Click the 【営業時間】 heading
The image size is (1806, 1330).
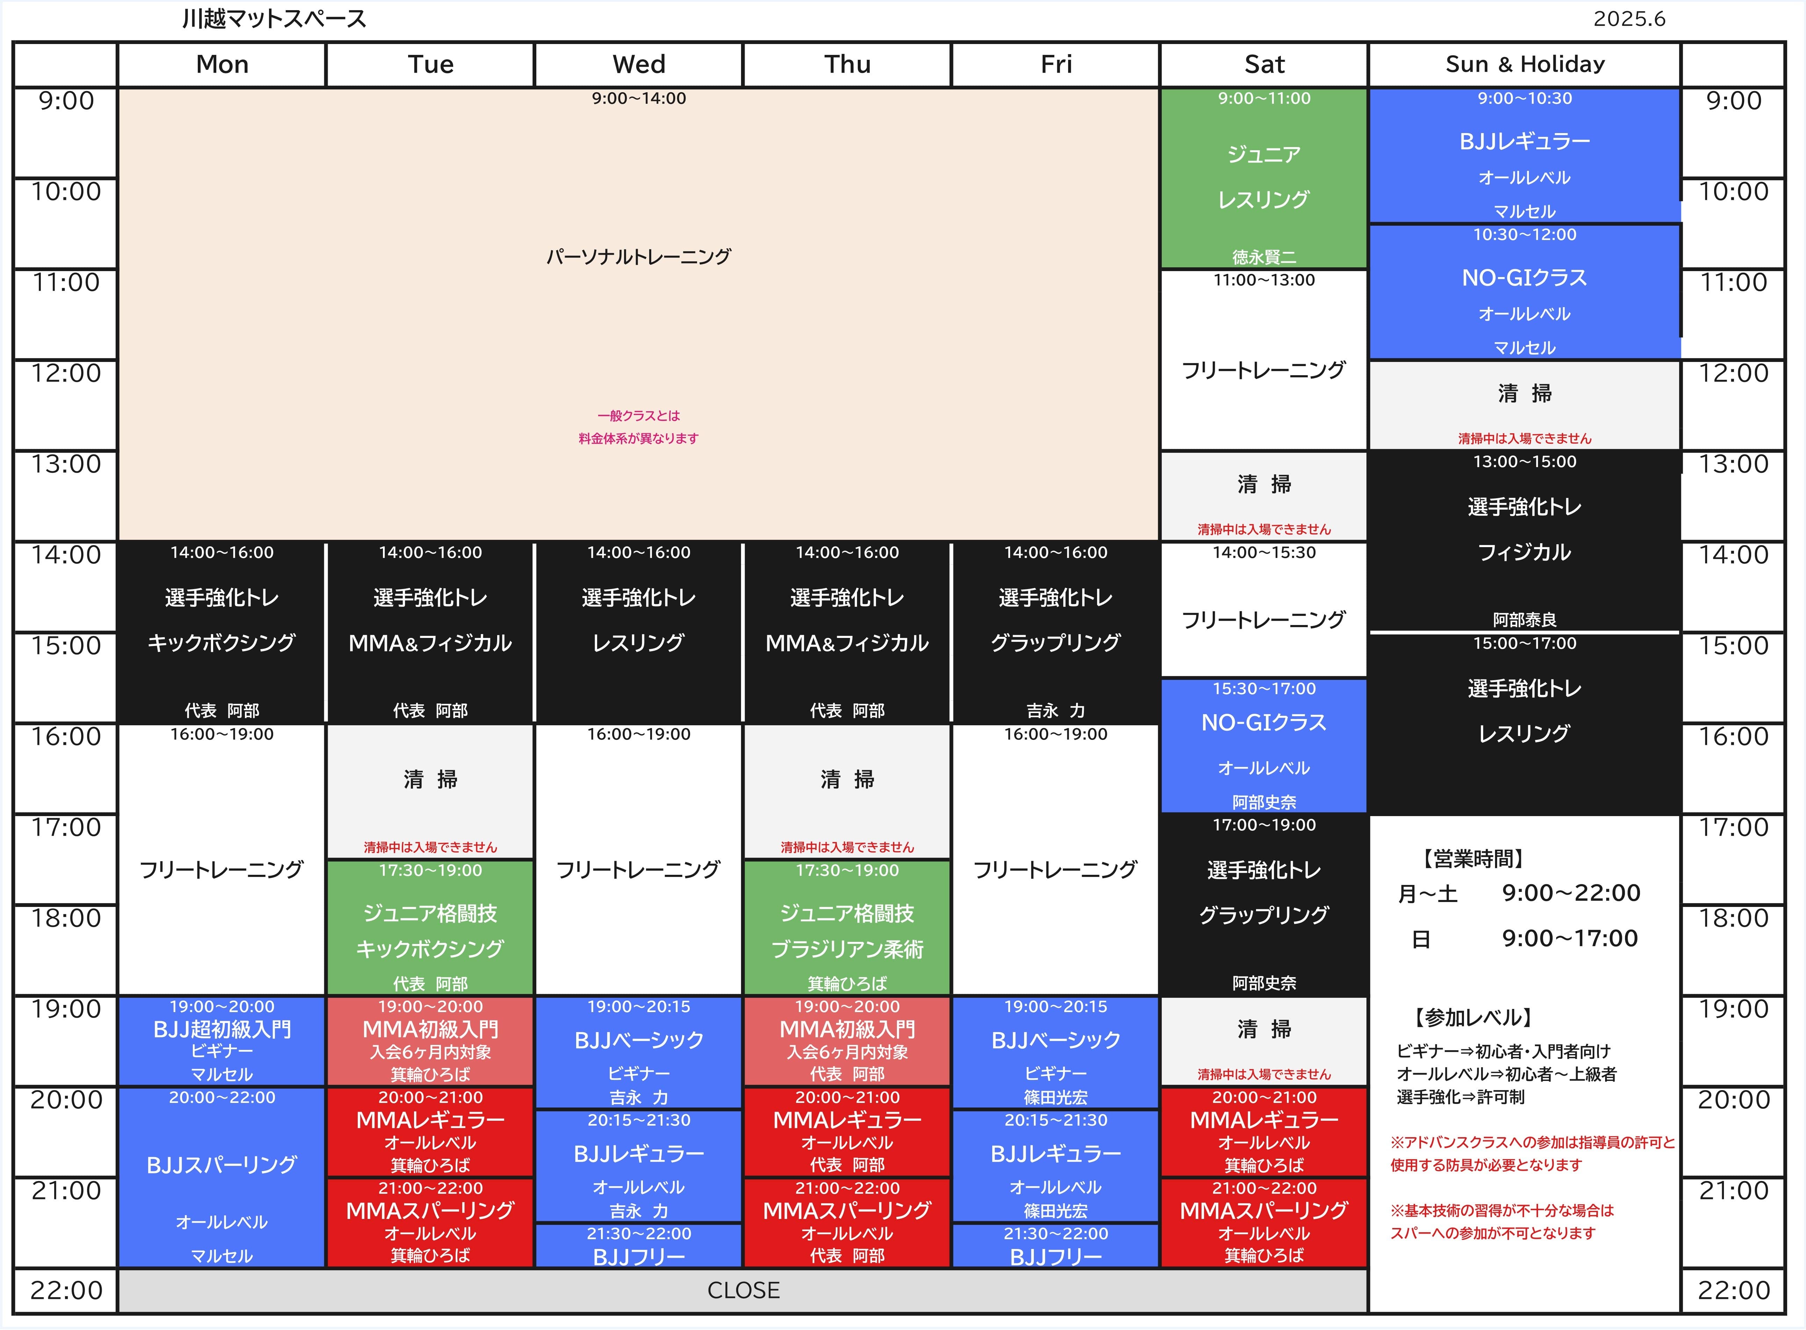(1473, 859)
